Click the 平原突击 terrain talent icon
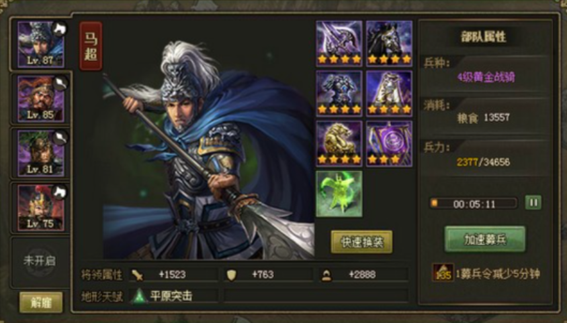567x323 pixels. point(139,296)
